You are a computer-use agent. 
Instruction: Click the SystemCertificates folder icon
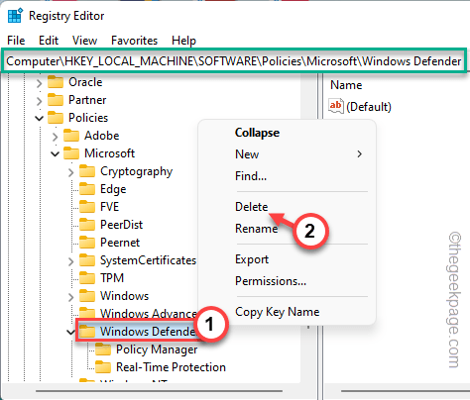87,260
